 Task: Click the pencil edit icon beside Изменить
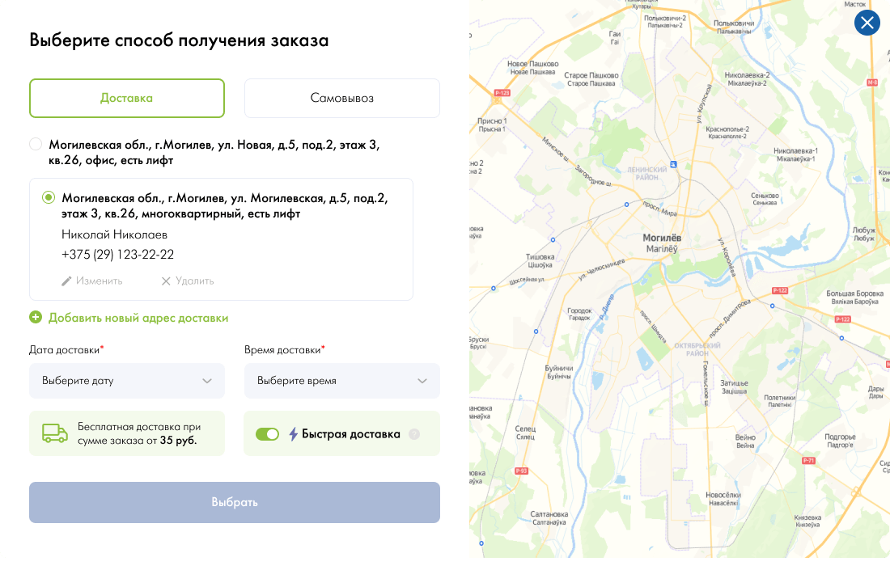[x=67, y=281]
